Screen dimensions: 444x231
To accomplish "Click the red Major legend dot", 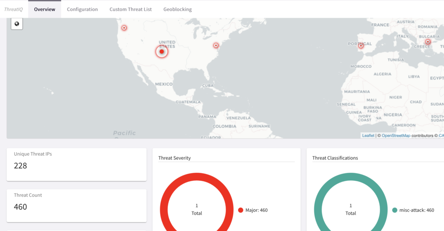I will click(241, 210).
